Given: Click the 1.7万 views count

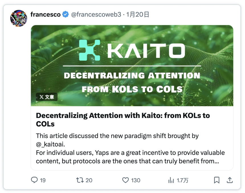Looking at the screenshot, I should pos(182,180).
